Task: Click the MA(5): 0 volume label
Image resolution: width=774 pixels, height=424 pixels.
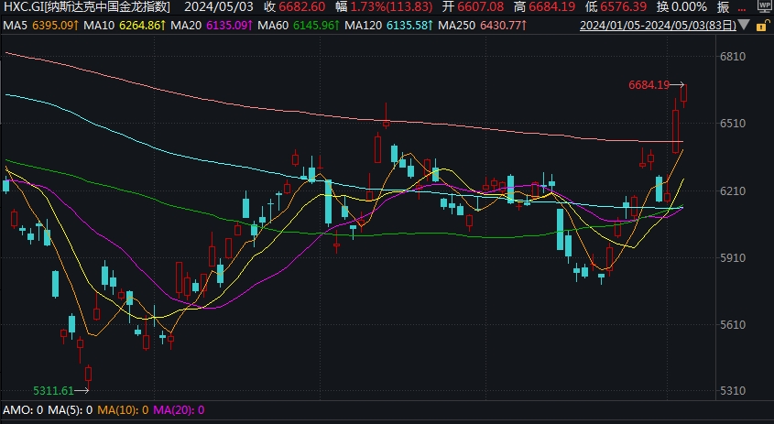Action: (71, 410)
